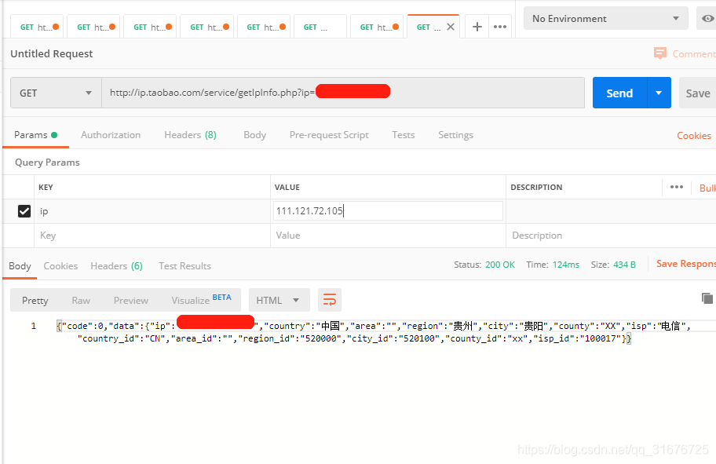Click the empty Value placeholder field
The height and width of the screenshot is (464, 716).
(388, 236)
